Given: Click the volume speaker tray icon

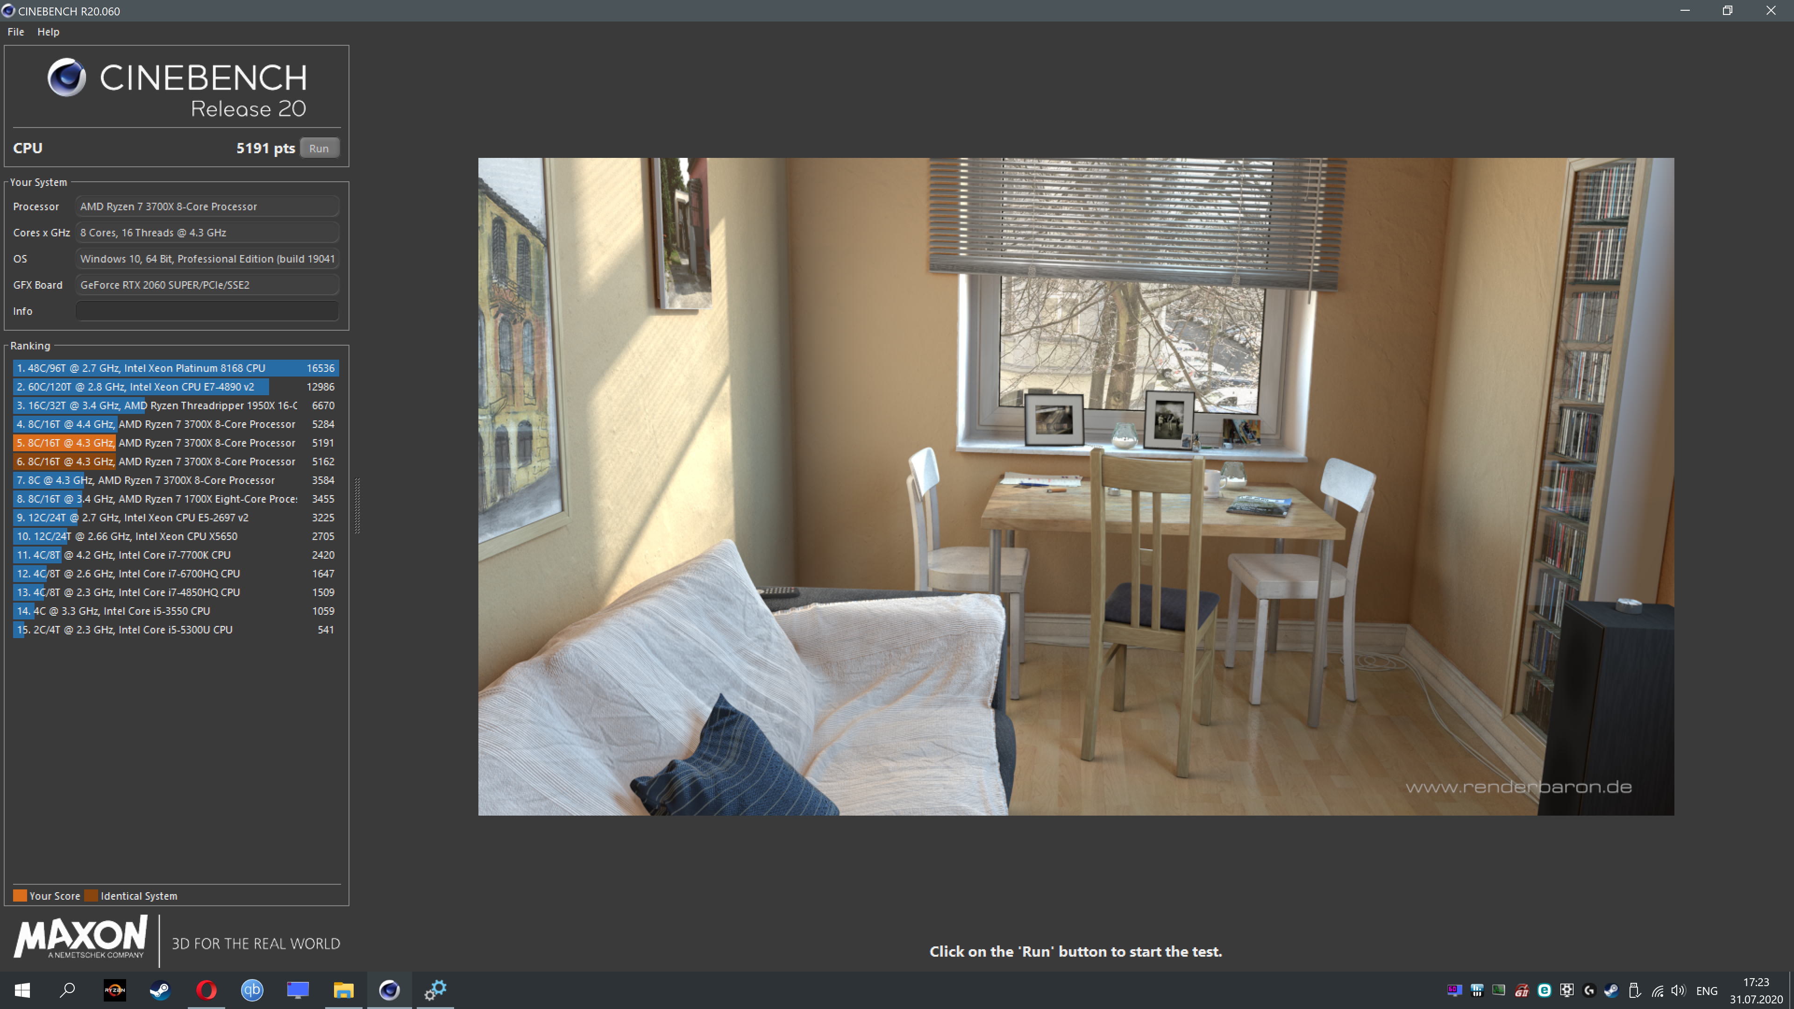Looking at the screenshot, I should pos(1678,990).
